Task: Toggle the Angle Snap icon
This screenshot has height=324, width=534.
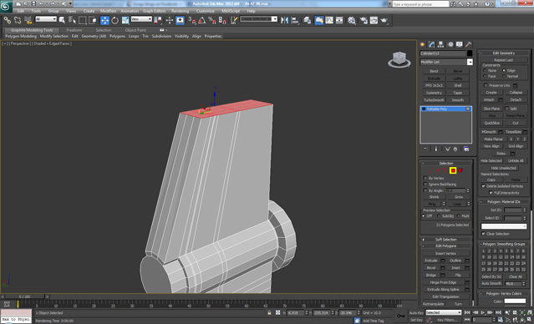Action: (x=202, y=20)
